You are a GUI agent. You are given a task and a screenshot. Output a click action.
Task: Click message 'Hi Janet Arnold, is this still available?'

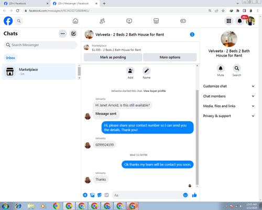point(122,105)
